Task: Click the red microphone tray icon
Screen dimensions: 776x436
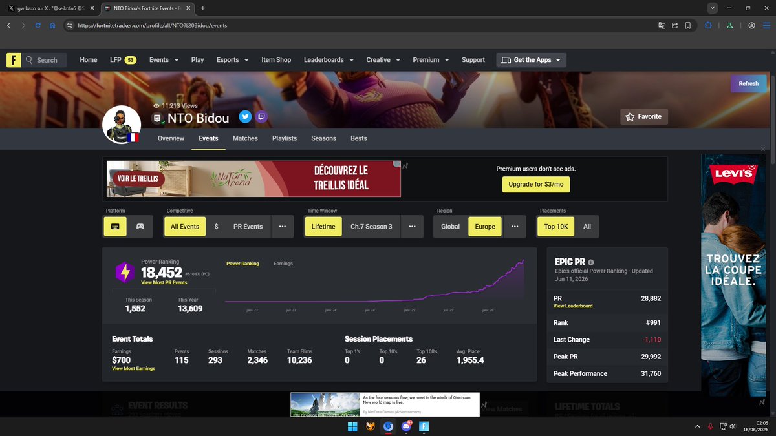Action: 711,426
